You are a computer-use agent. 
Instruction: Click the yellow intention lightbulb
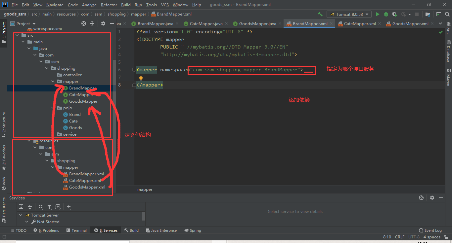tap(141, 79)
